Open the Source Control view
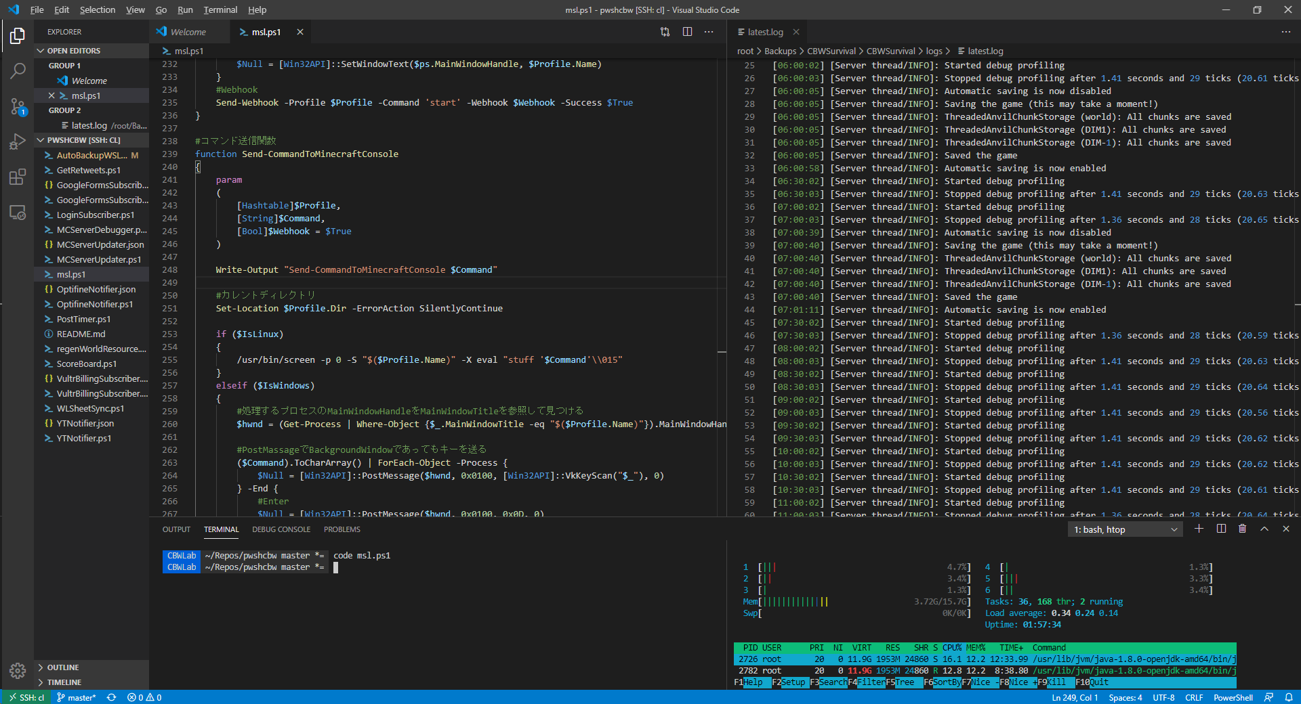 click(18, 106)
